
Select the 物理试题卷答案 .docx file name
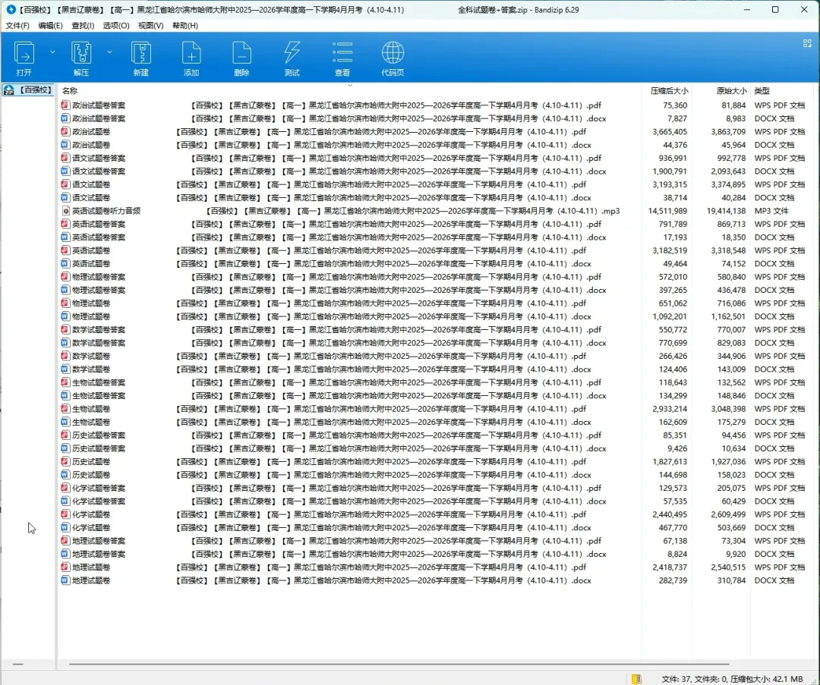click(x=339, y=290)
